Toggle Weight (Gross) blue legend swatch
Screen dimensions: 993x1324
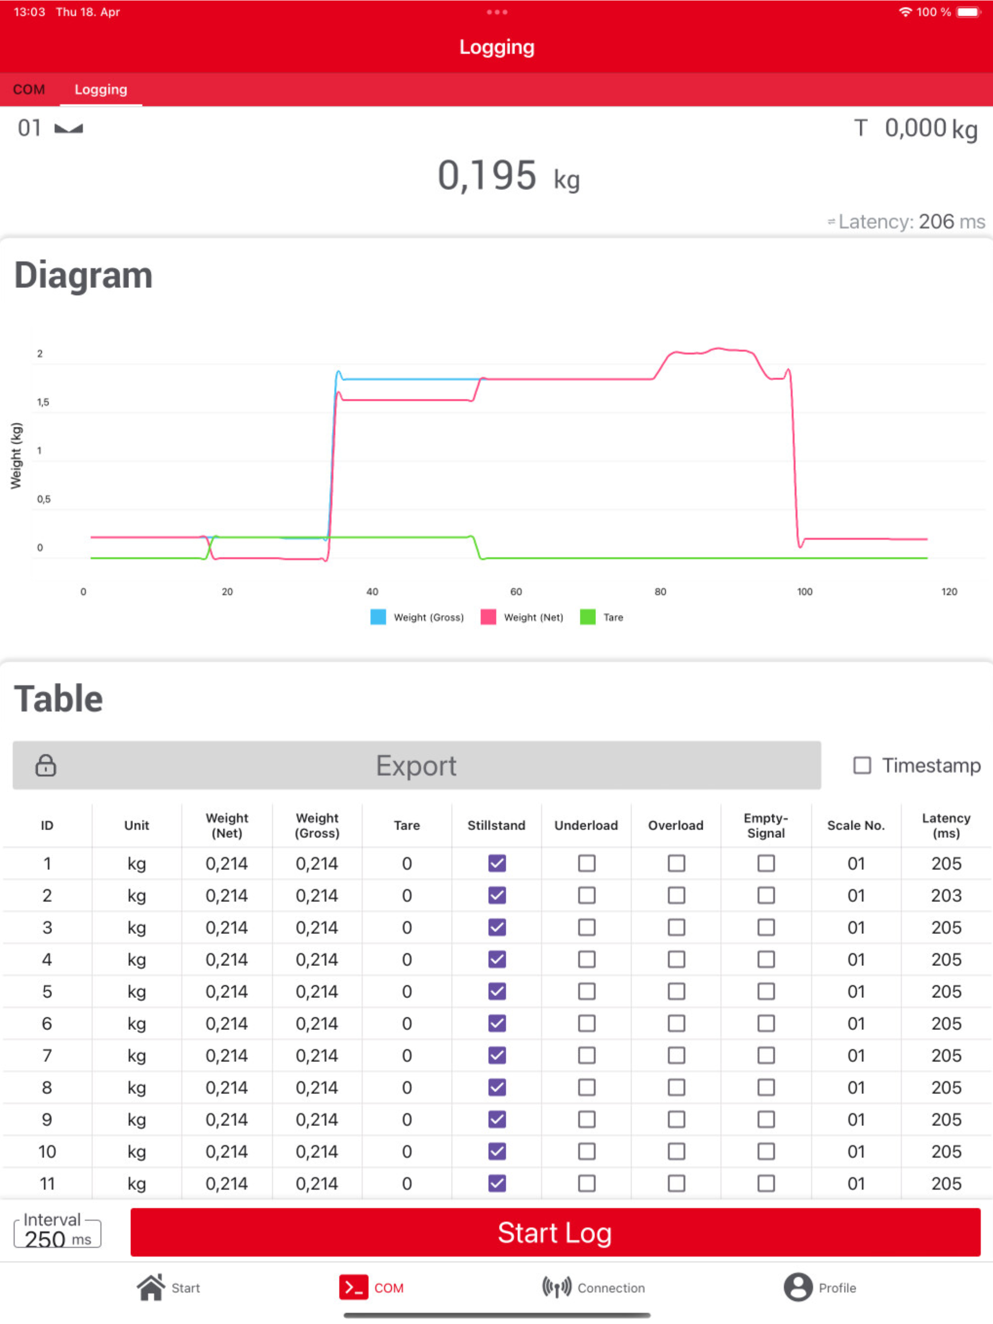click(x=378, y=617)
